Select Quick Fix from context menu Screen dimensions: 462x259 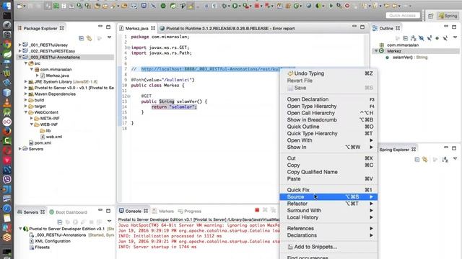pyautogui.click(x=328, y=190)
